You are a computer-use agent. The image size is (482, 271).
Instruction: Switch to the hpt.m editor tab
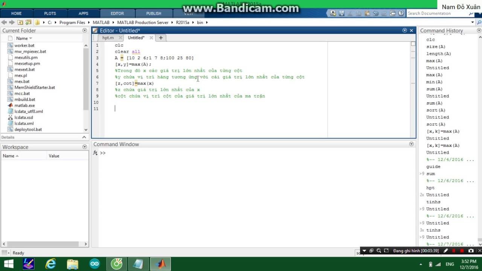click(108, 38)
